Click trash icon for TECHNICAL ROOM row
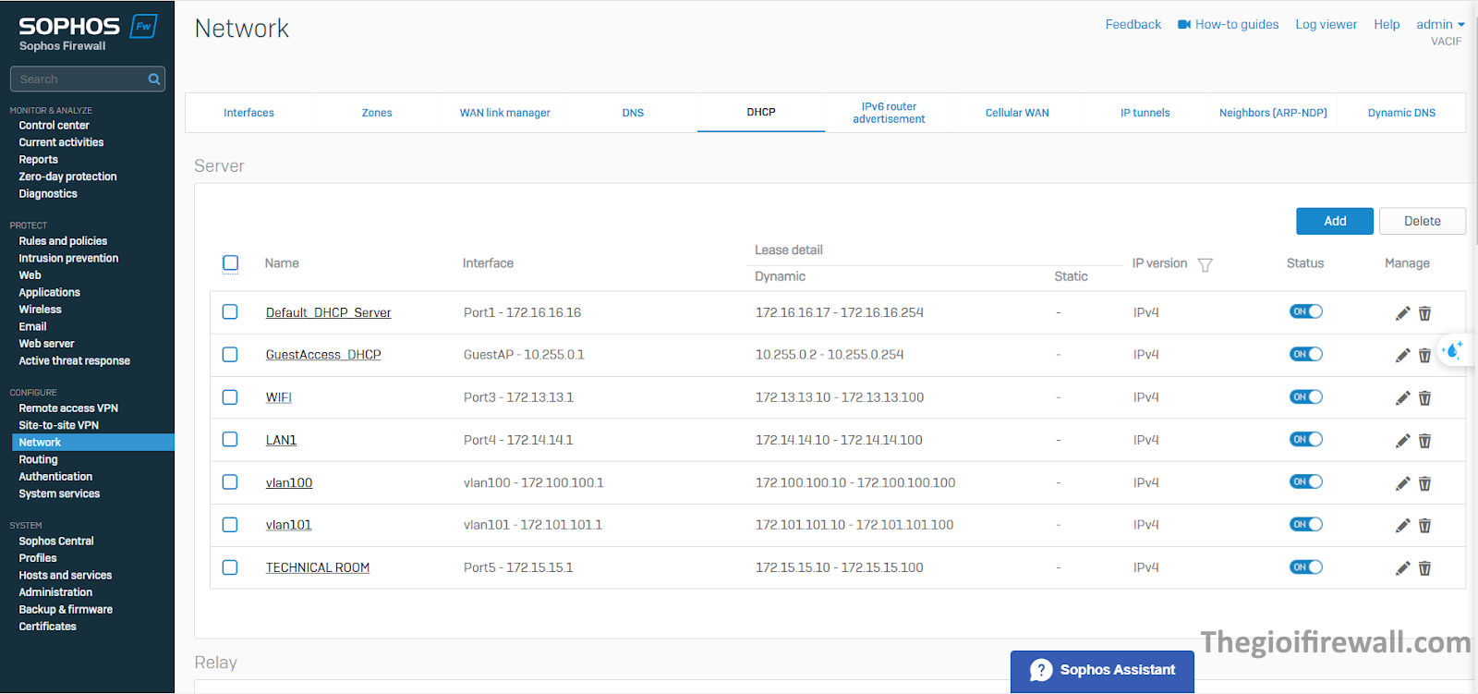Screen dimensions: 1478x694 pyautogui.click(x=1424, y=568)
